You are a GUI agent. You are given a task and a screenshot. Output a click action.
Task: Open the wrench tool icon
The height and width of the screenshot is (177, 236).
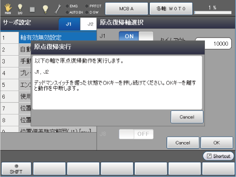pos(58,9)
